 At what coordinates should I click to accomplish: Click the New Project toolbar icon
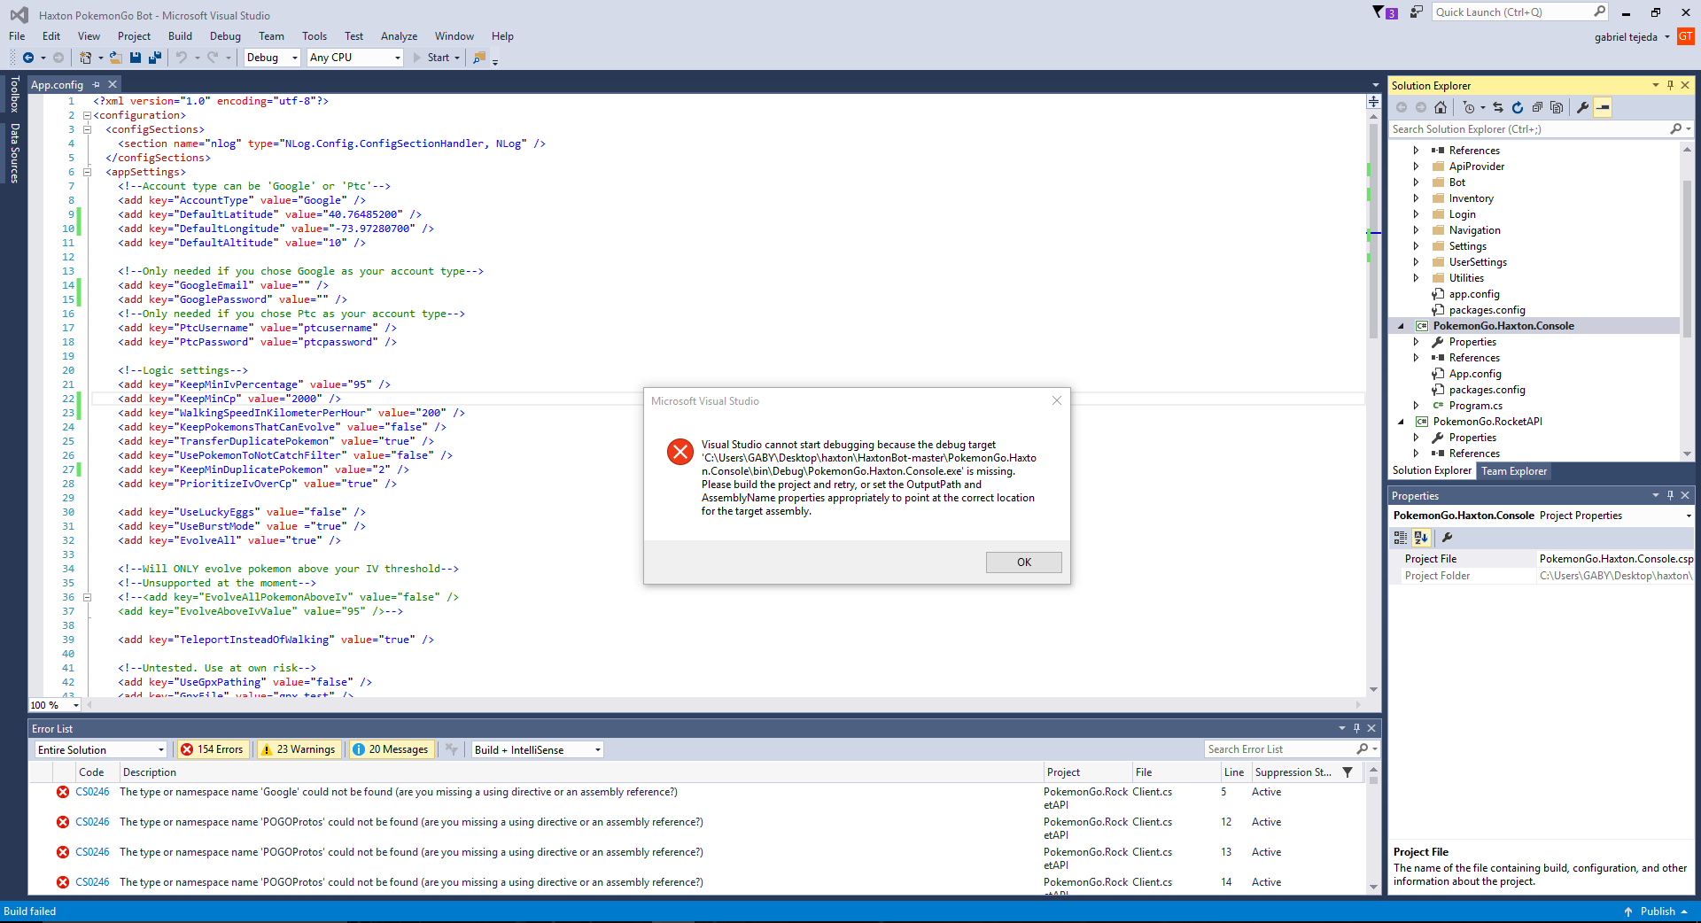click(85, 58)
